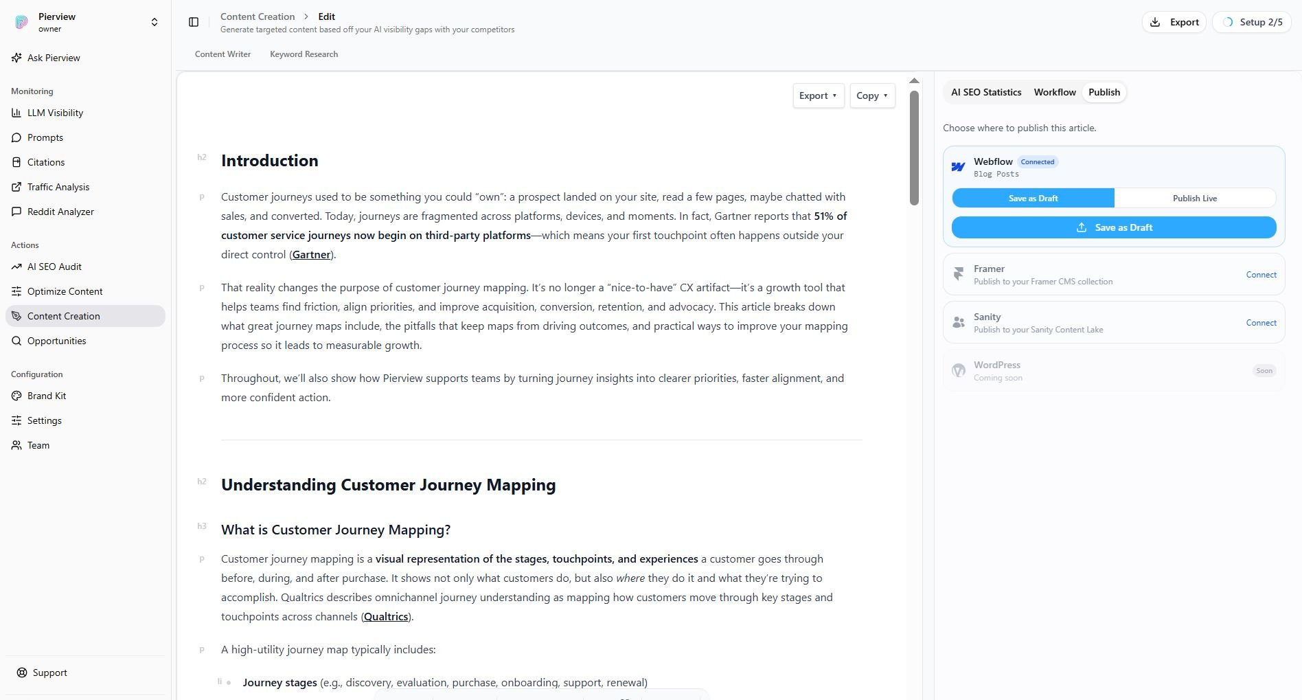Click the AI SEO Audit trend icon
The height and width of the screenshot is (700, 1302).
16,267
